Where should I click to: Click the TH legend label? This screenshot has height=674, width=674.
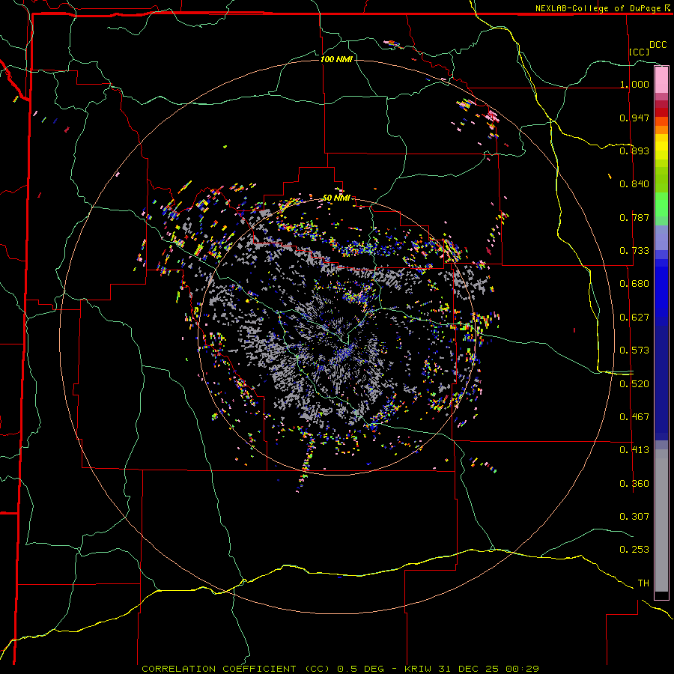pyautogui.click(x=643, y=583)
